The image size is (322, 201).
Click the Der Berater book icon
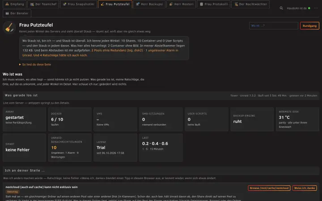point(7,13)
